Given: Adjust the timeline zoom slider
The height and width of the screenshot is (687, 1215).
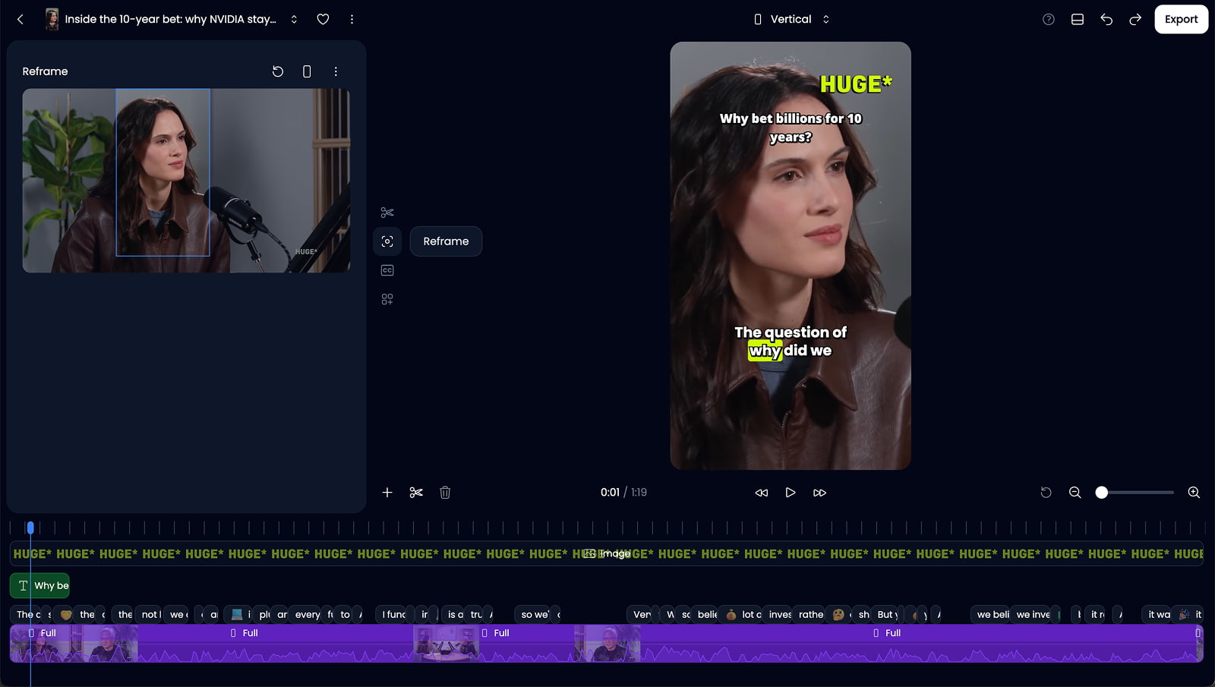Looking at the screenshot, I should (1100, 492).
